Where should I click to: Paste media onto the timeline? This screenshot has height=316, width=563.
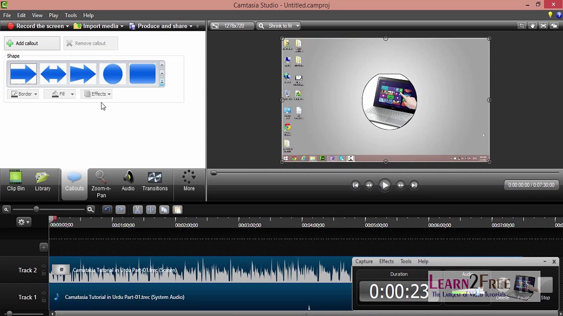click(177, 210)
